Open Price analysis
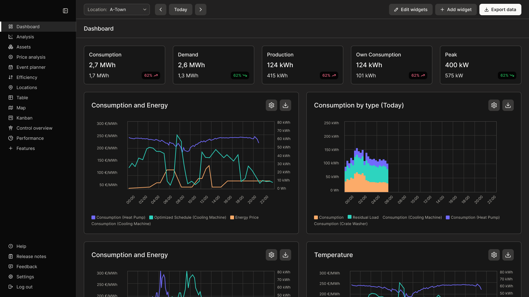This screenshot has width=529, height=297. pos(30,57)
